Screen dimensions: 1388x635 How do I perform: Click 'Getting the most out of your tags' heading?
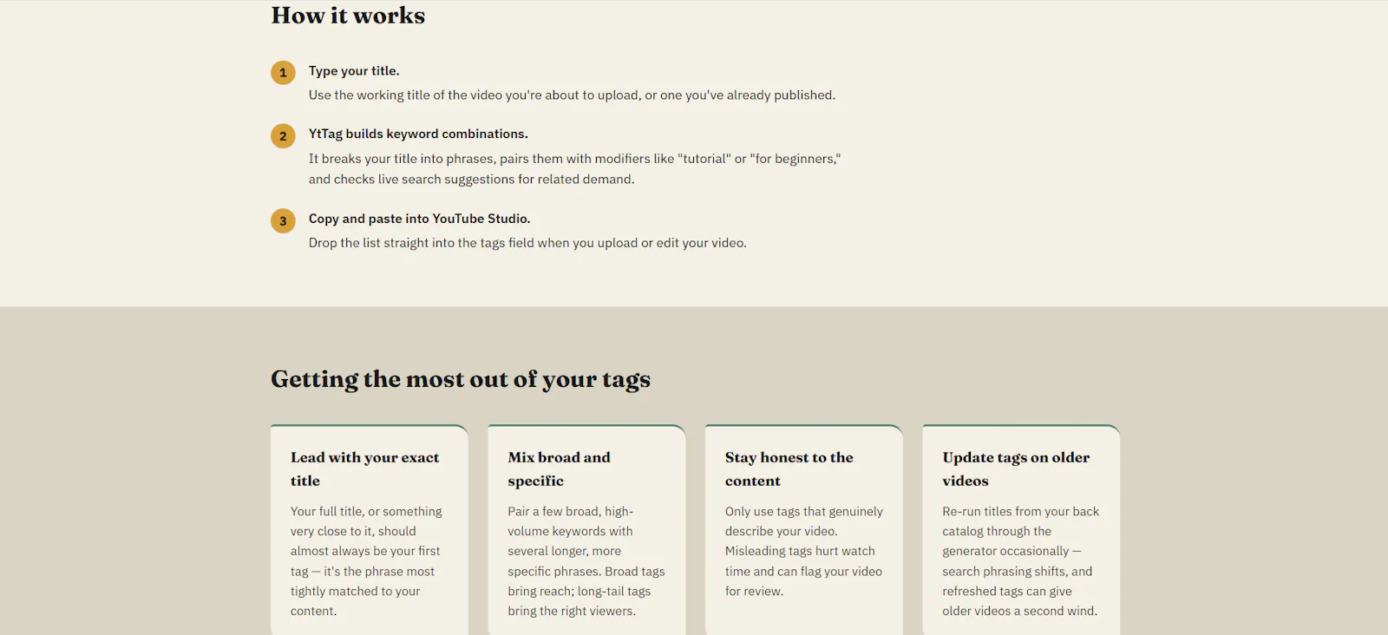[461, 379]
